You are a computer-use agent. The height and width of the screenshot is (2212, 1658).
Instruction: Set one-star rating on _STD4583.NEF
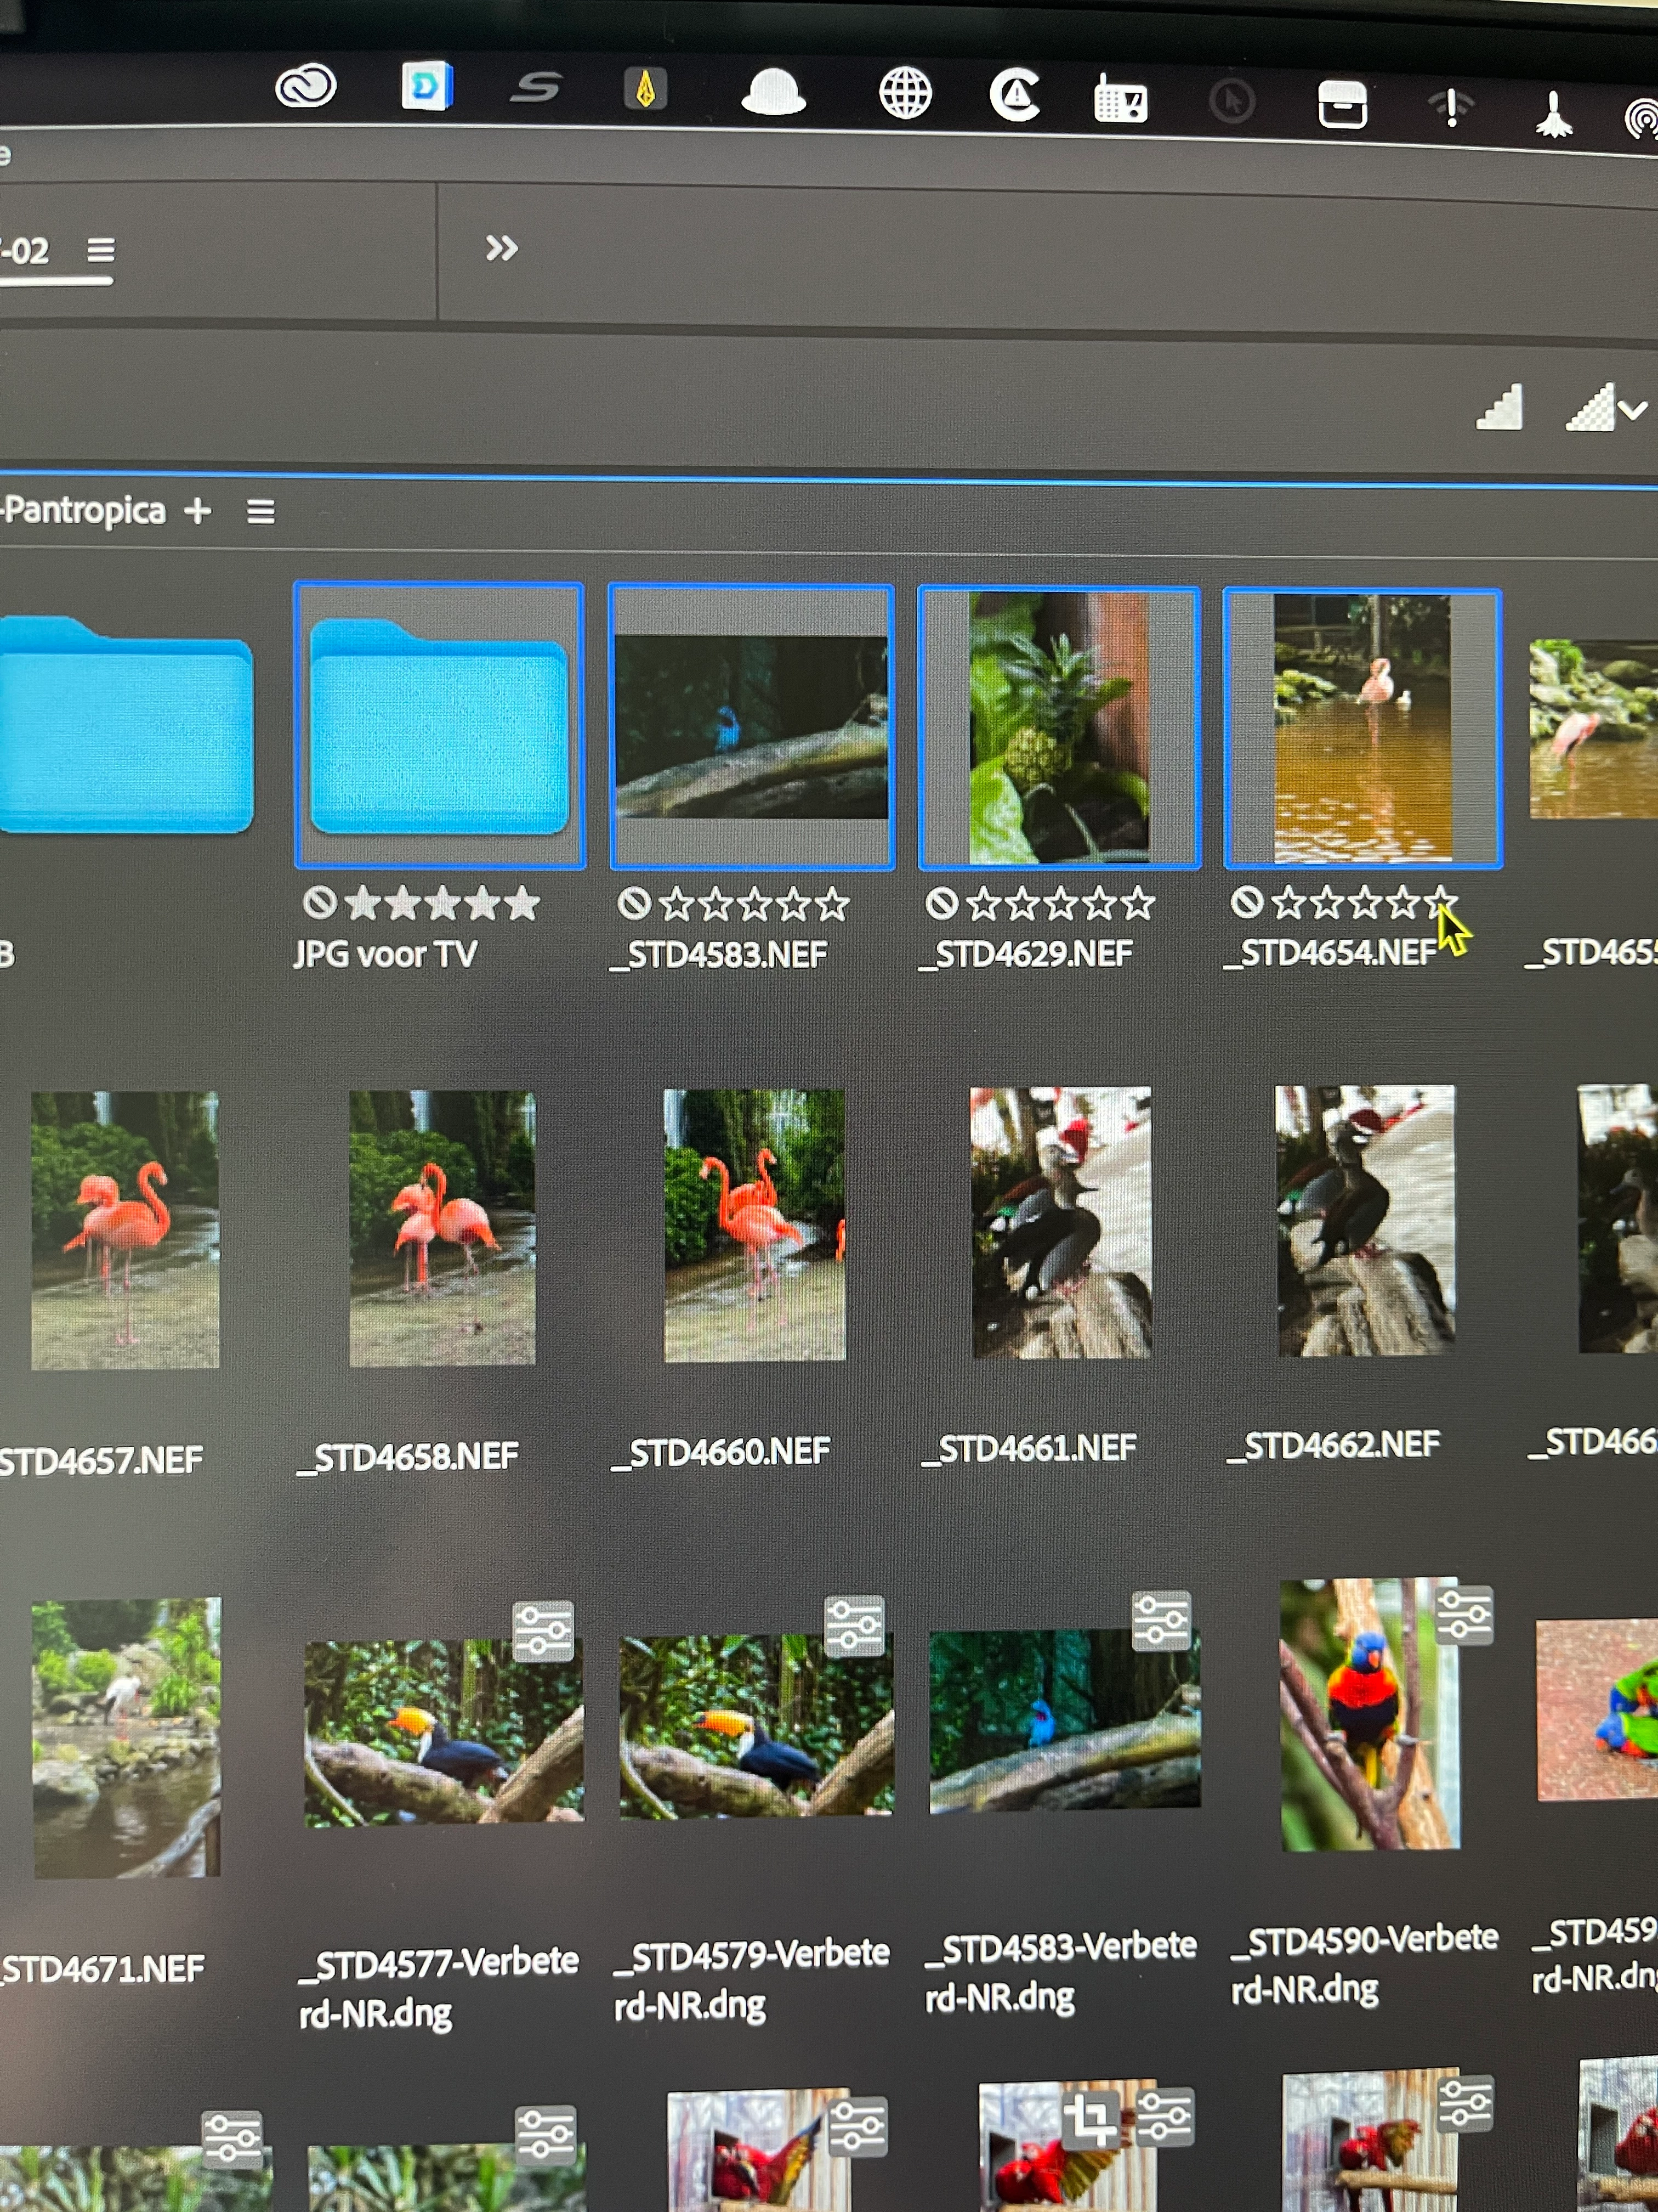677,904
